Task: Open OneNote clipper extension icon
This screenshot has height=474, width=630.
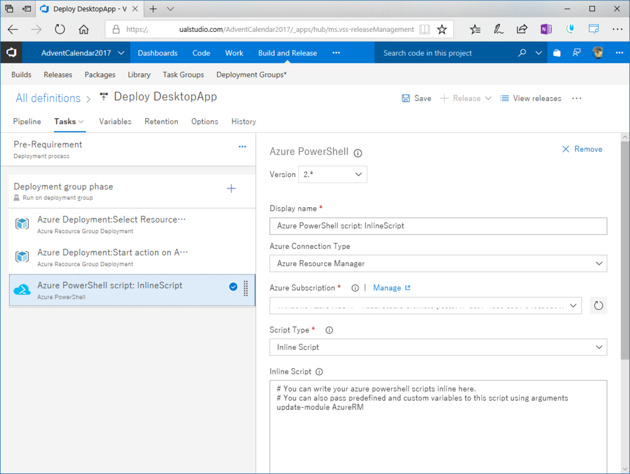Action: click(x=546, y=30)
